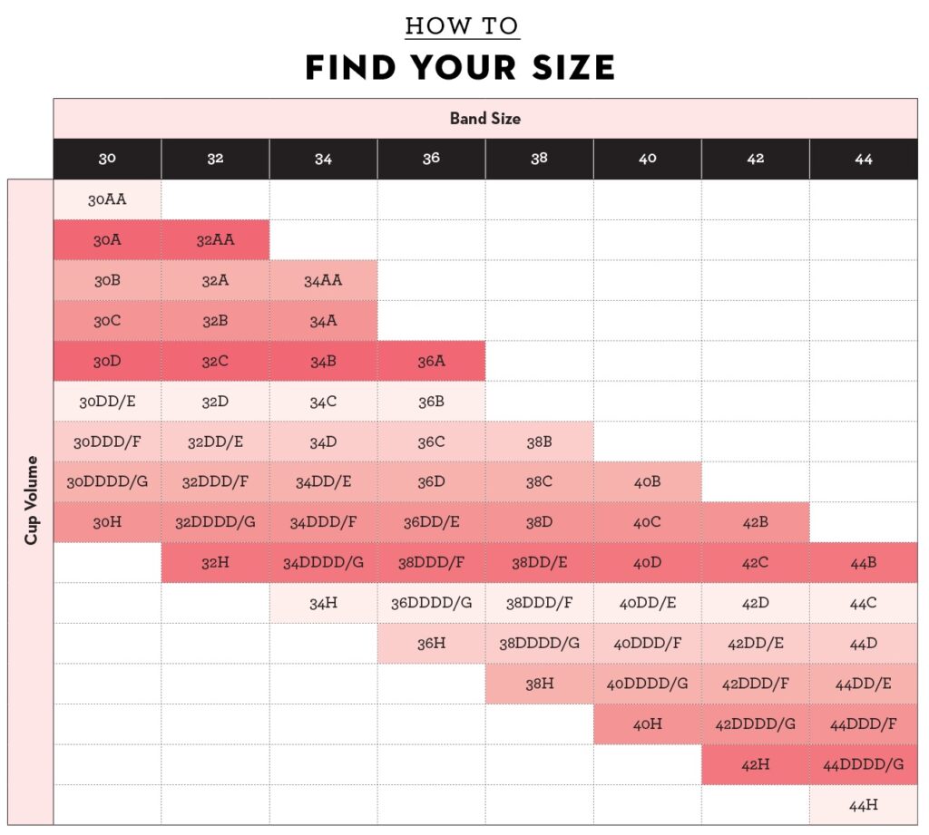
Task: Select the 40H size cell
Action: pos(648,724)
